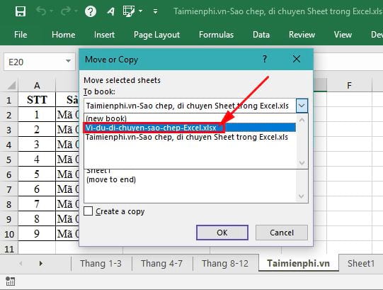Expand the To book combo box arrow
This screenshot has height=290, width=383.
(x=302, y=106)
